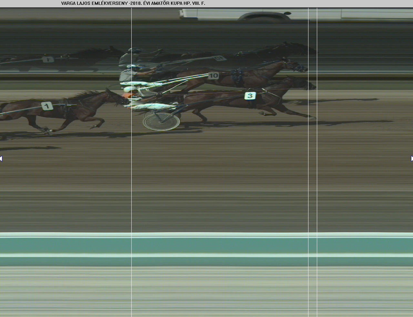This screenshot has height=317, width=413.
Task: Select the rightmost vertical cursor line
Action: tap(317, 193)
